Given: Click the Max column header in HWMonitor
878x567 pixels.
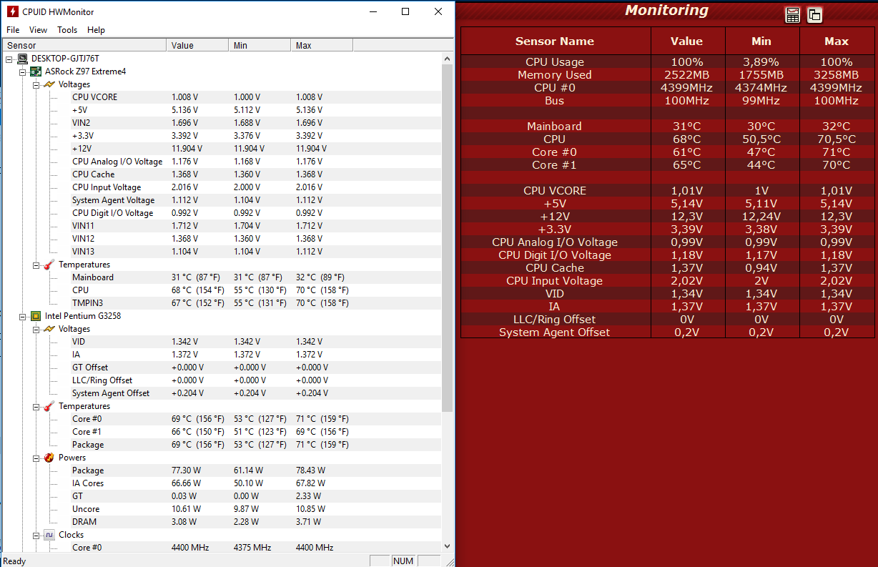Looking at the screenshot, I should (322, 45).
